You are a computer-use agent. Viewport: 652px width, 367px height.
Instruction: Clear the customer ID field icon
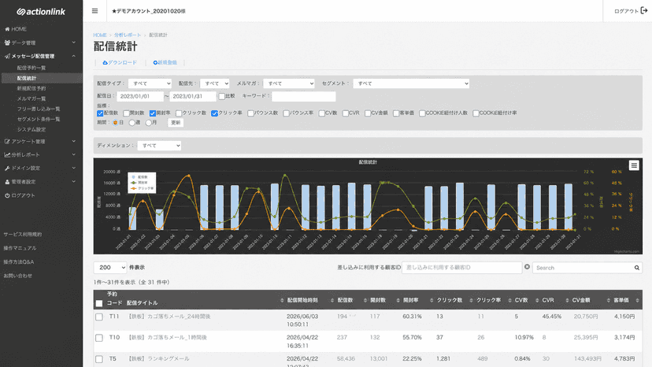[x=527, y=267]
